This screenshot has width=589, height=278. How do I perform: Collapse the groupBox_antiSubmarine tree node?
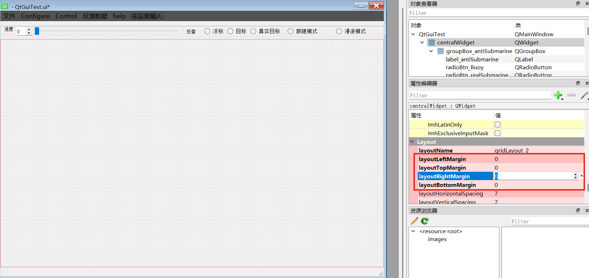431,51
